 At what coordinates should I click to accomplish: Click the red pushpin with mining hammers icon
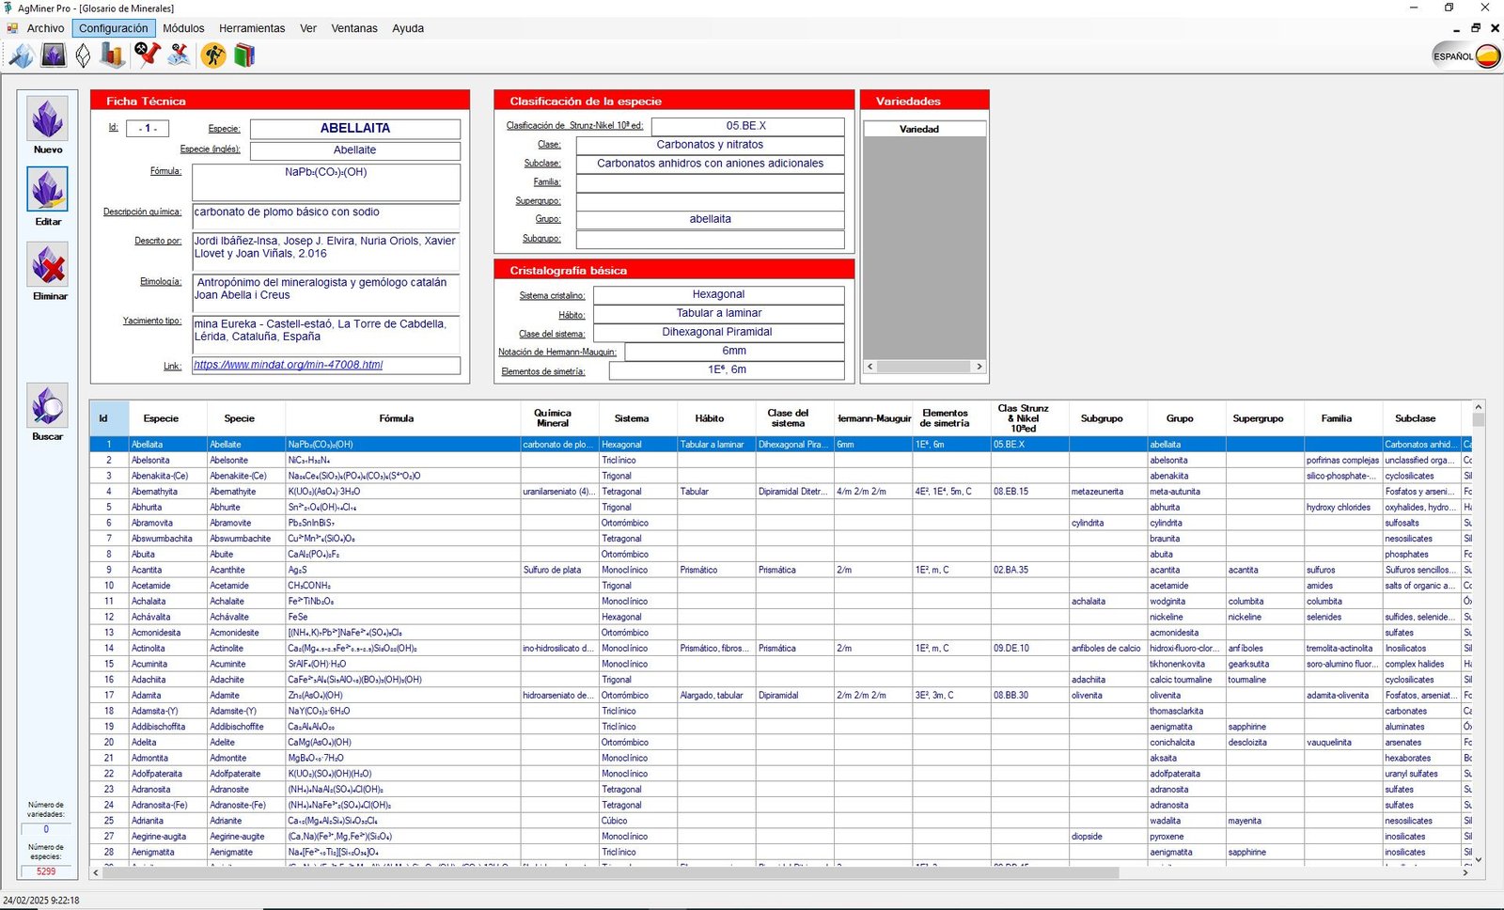click(x=147, y=55)
